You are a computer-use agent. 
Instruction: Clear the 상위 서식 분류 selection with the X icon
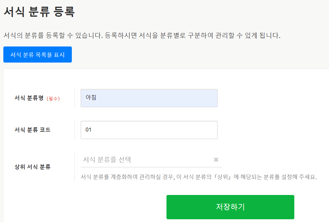(216, 160)
